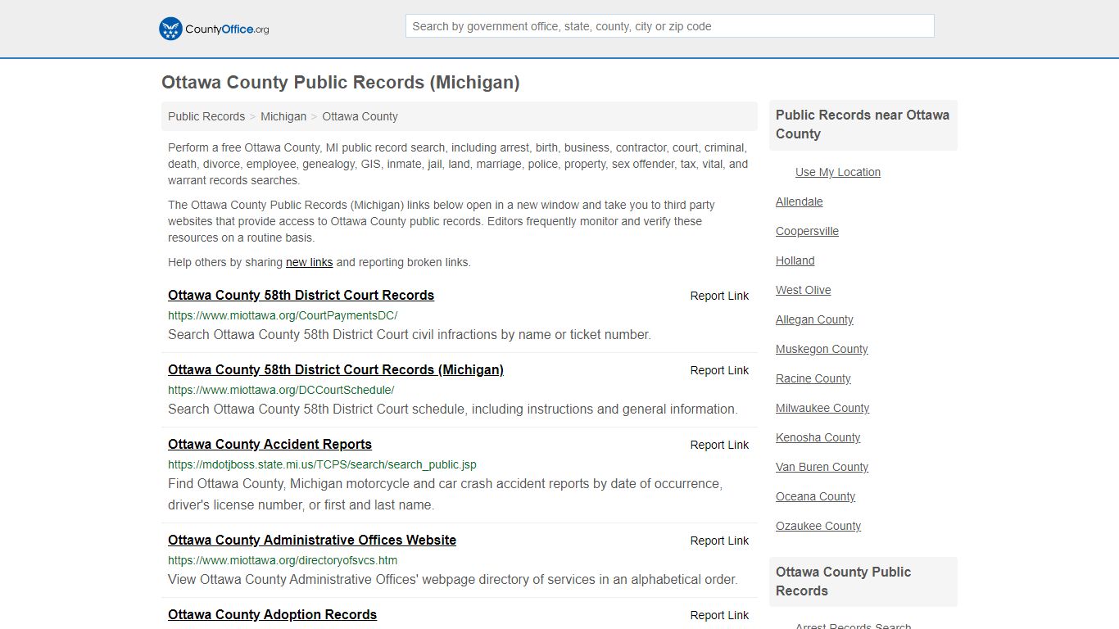Select West Olive in nearby records
Image resolution: width=1119 pixels, height=629 pixels.
point(804,290)
